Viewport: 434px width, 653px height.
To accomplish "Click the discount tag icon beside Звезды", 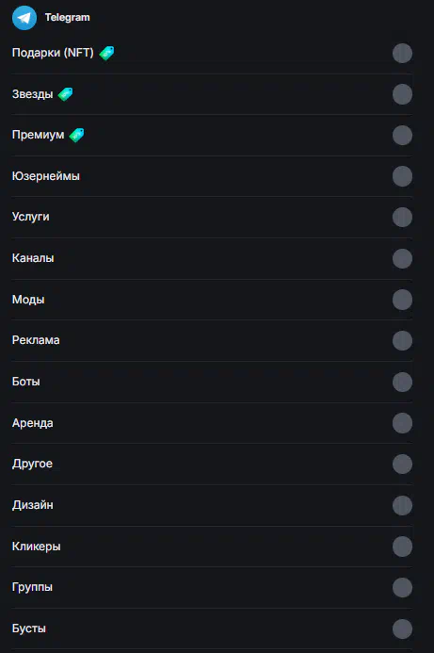I will [65, 94].
